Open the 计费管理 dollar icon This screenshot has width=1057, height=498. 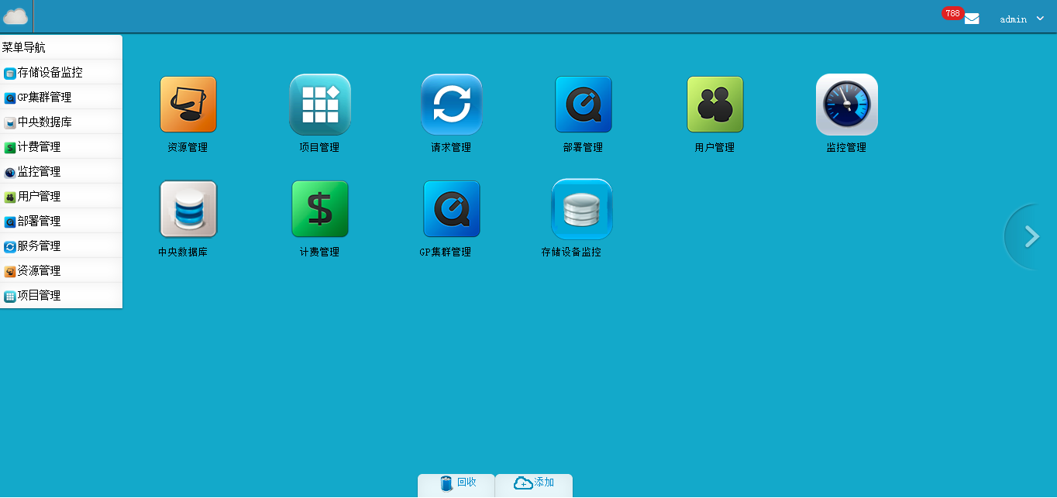coord(320,209)
